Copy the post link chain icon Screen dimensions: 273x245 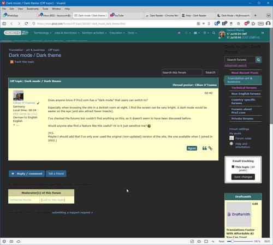[x=210, y=148]
